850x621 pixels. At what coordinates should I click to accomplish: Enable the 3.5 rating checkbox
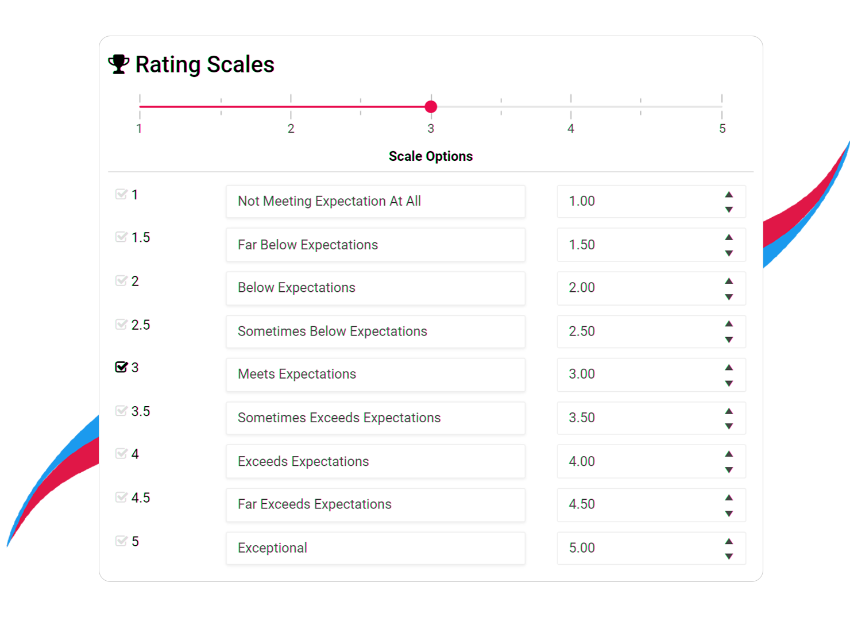click(x=121, y=410)
